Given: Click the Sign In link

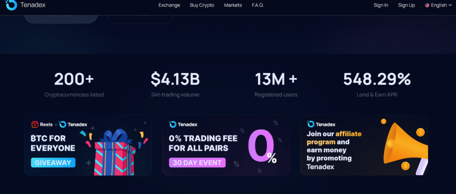Looking at the screenshot, I should tap(381, 5).
